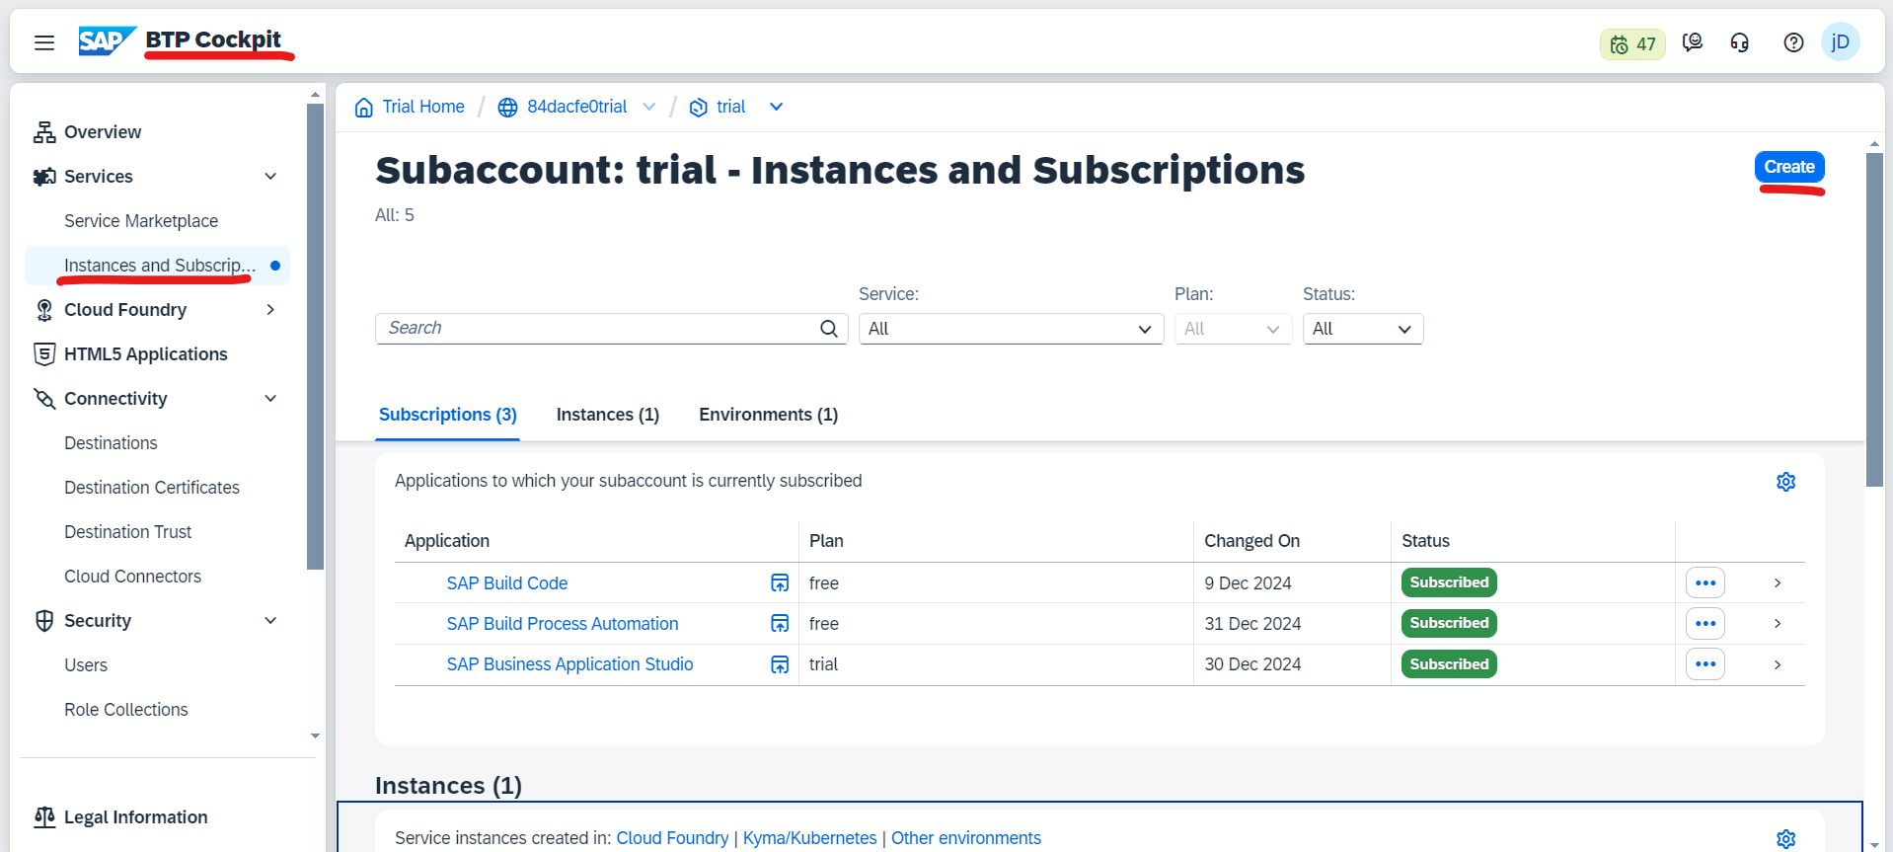Open actions menu for SAP Build Code
The height and width of the screenshot is (852, 1893).
point(1704,583)
